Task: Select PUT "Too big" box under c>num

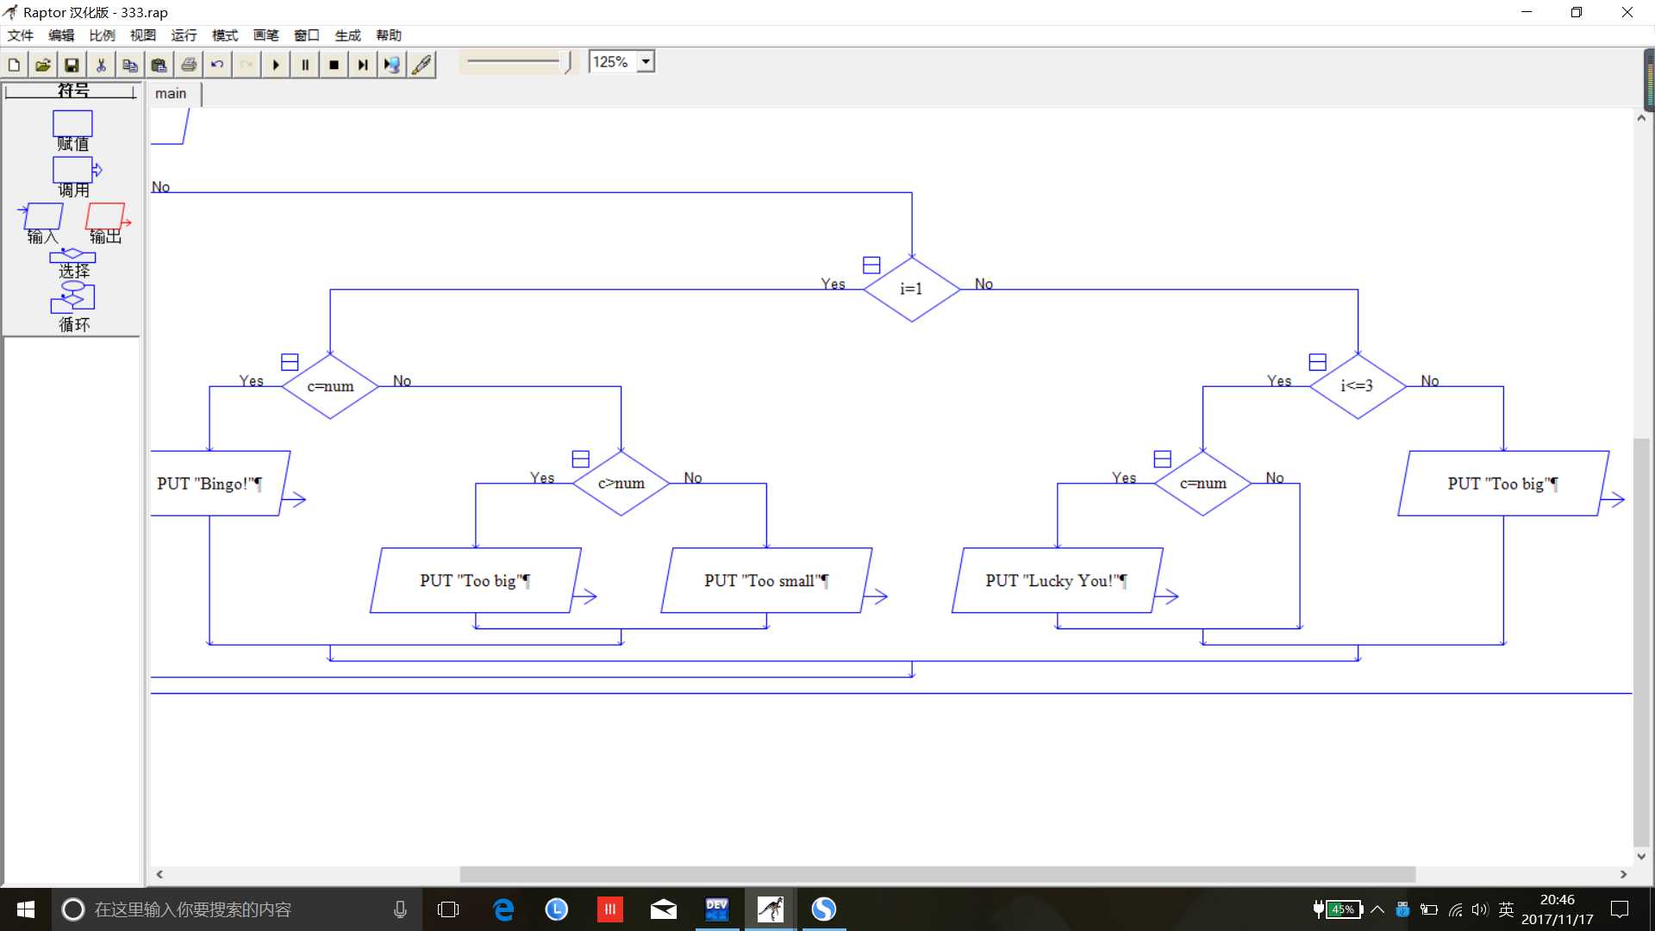Action: (475, 580)
